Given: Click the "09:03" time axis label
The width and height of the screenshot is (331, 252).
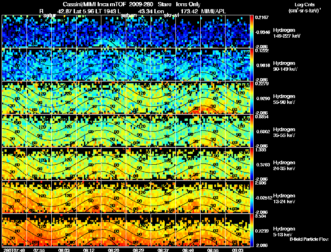Looking at the screenshot, I should point(237,250).
